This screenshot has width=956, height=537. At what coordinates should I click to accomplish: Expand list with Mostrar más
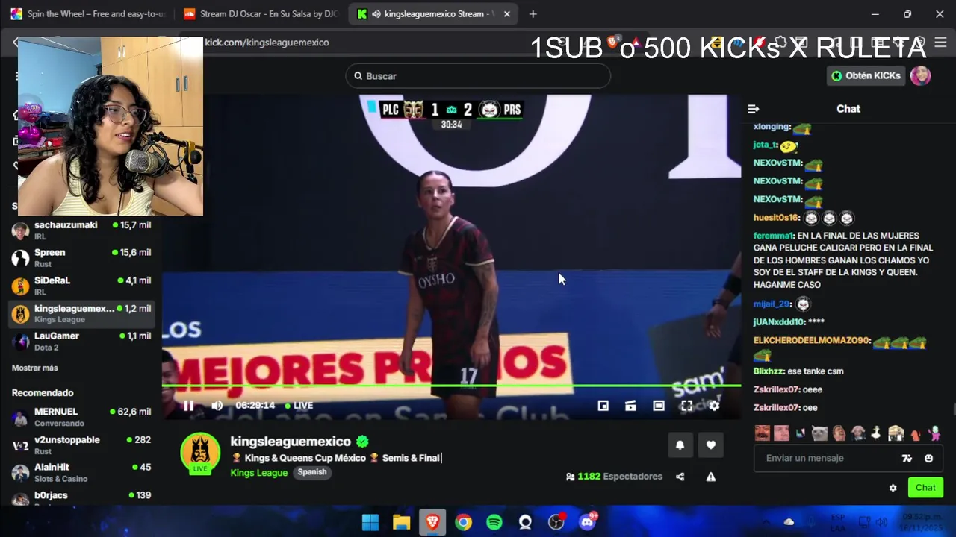coord(34,368)
